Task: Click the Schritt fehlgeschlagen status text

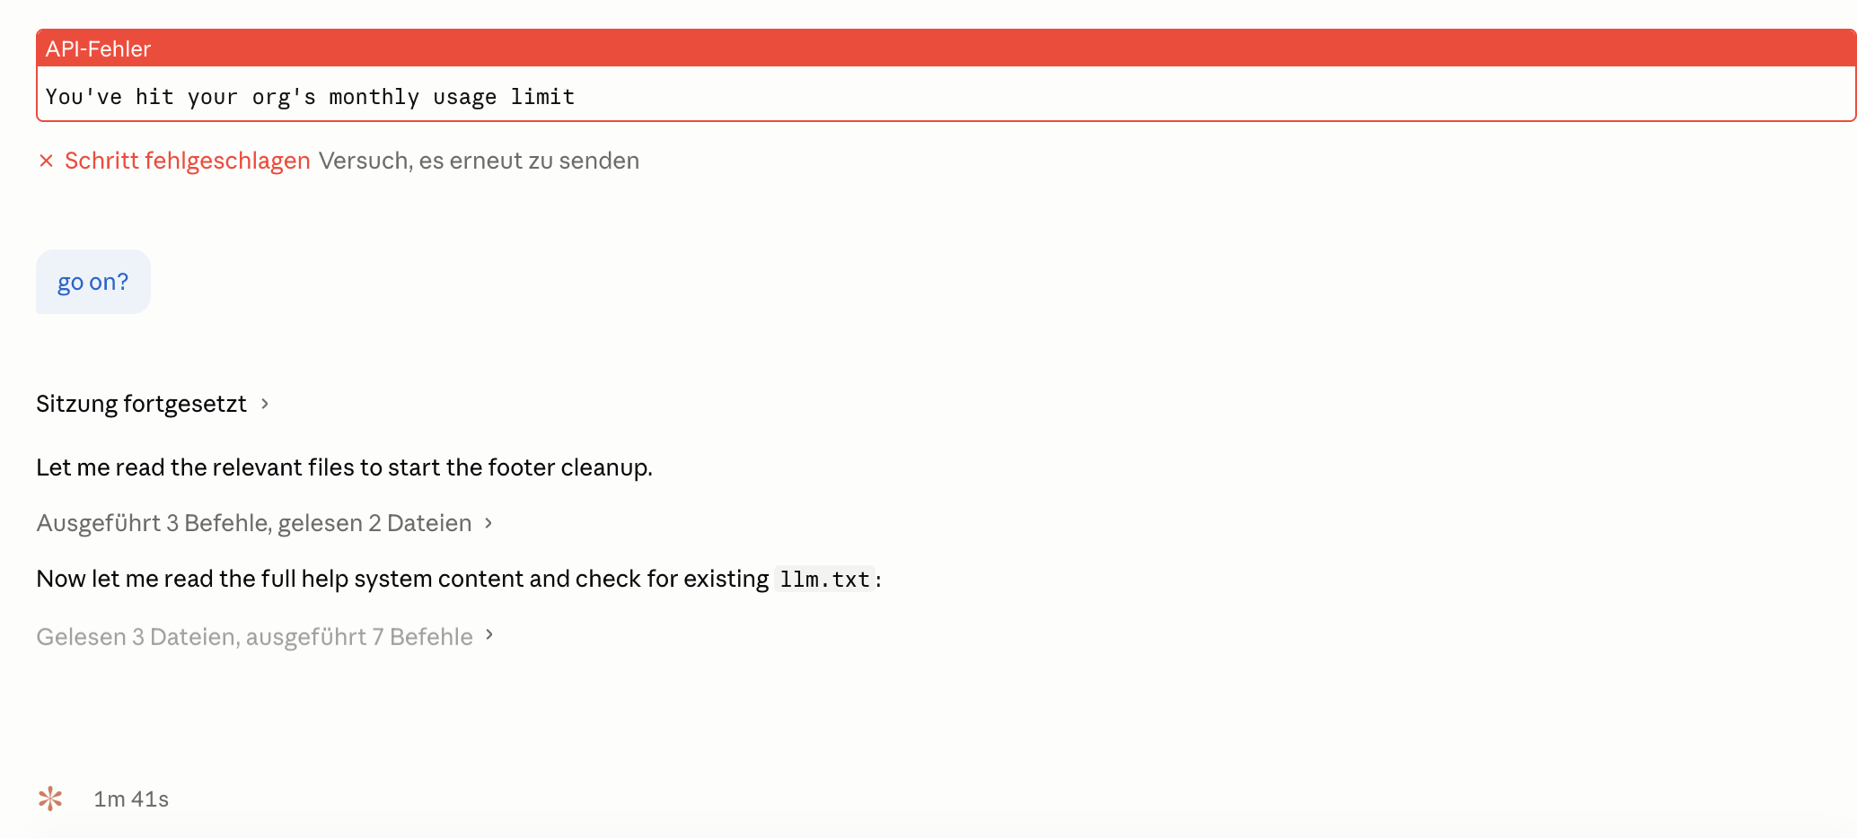Action: (x=187, y=161)
